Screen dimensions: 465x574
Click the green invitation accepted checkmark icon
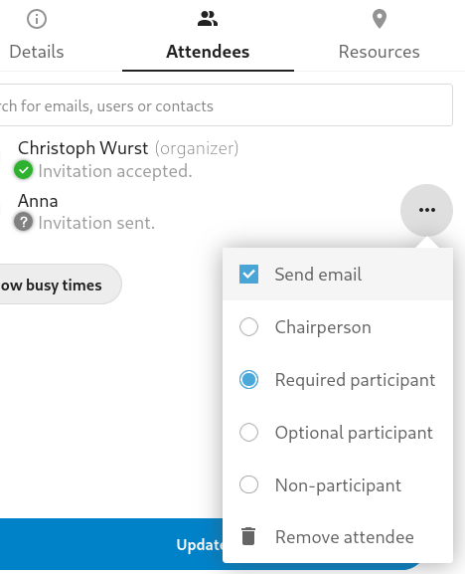24,170
